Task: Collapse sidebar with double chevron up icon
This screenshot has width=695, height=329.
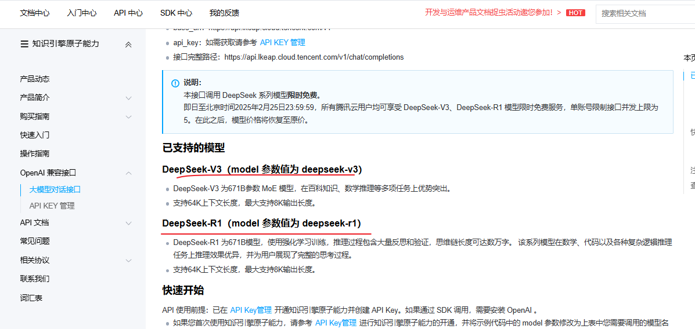Action: pos(128,45)
